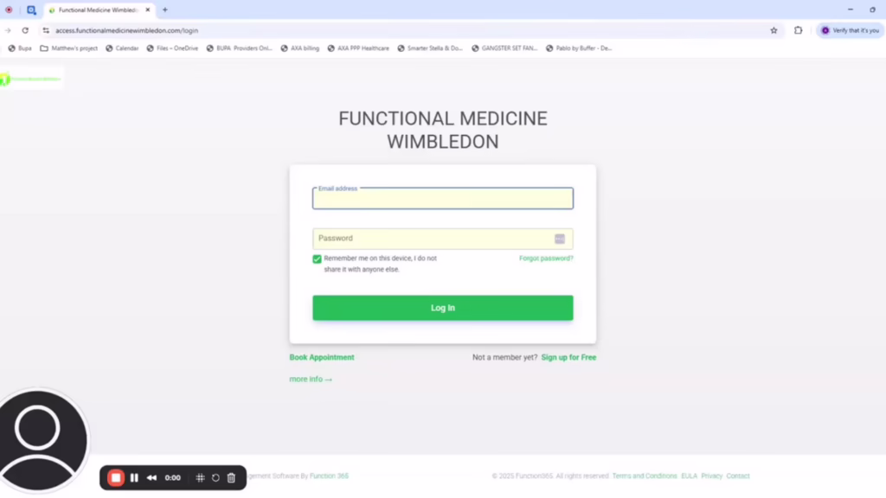Open the EULA footer link
The image size is (886, 498).
coord(689,476)
